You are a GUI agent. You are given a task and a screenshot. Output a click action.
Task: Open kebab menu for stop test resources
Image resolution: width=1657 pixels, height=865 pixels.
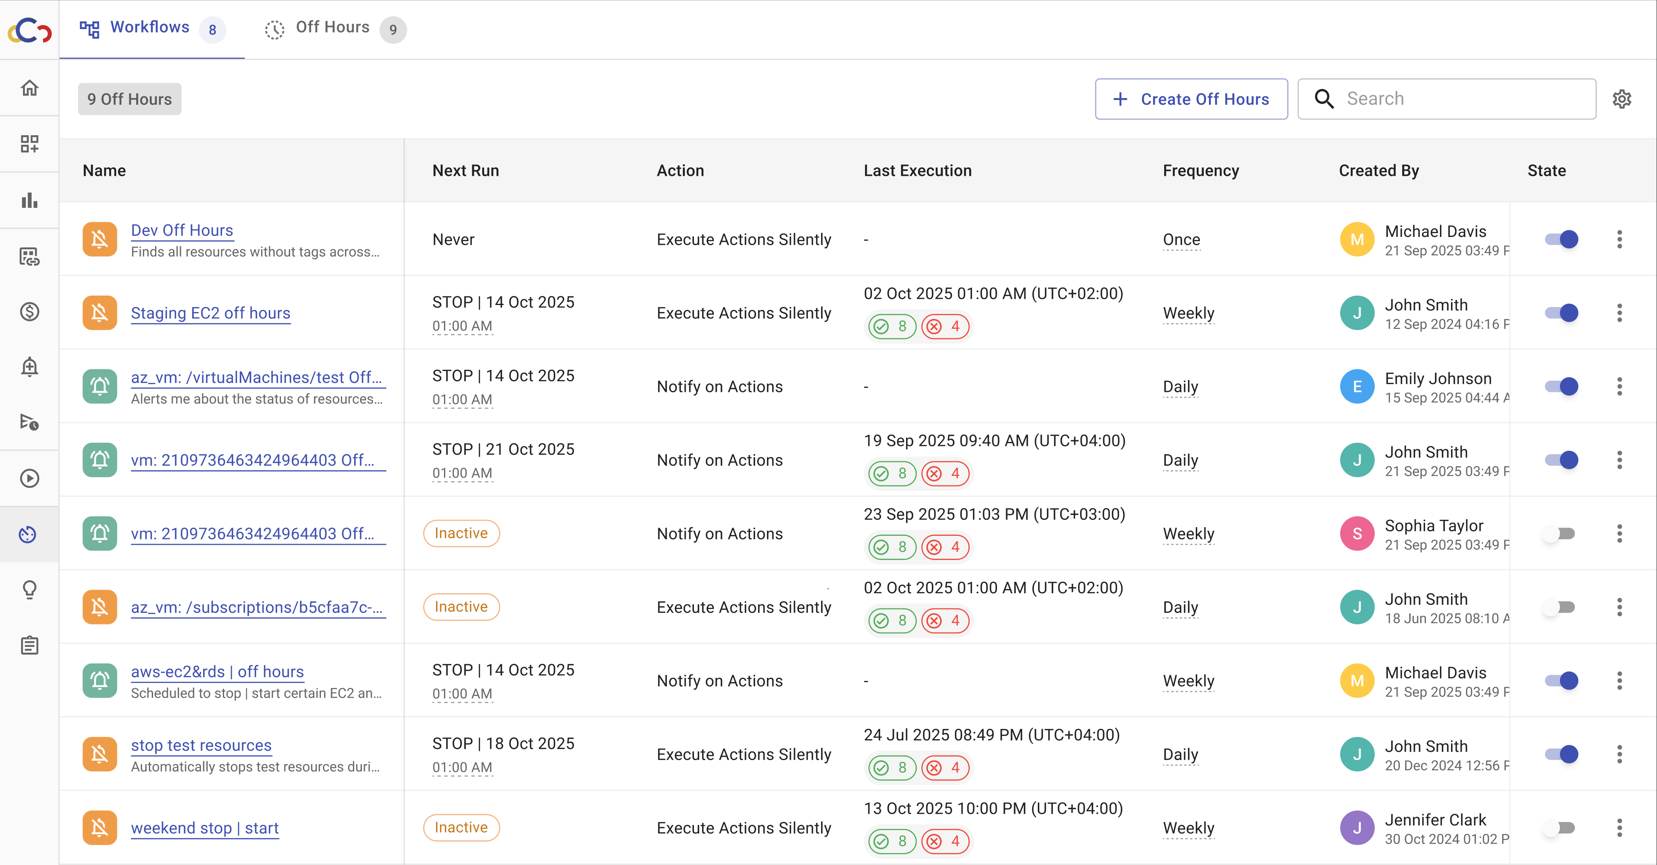(x=1619, y=754)
